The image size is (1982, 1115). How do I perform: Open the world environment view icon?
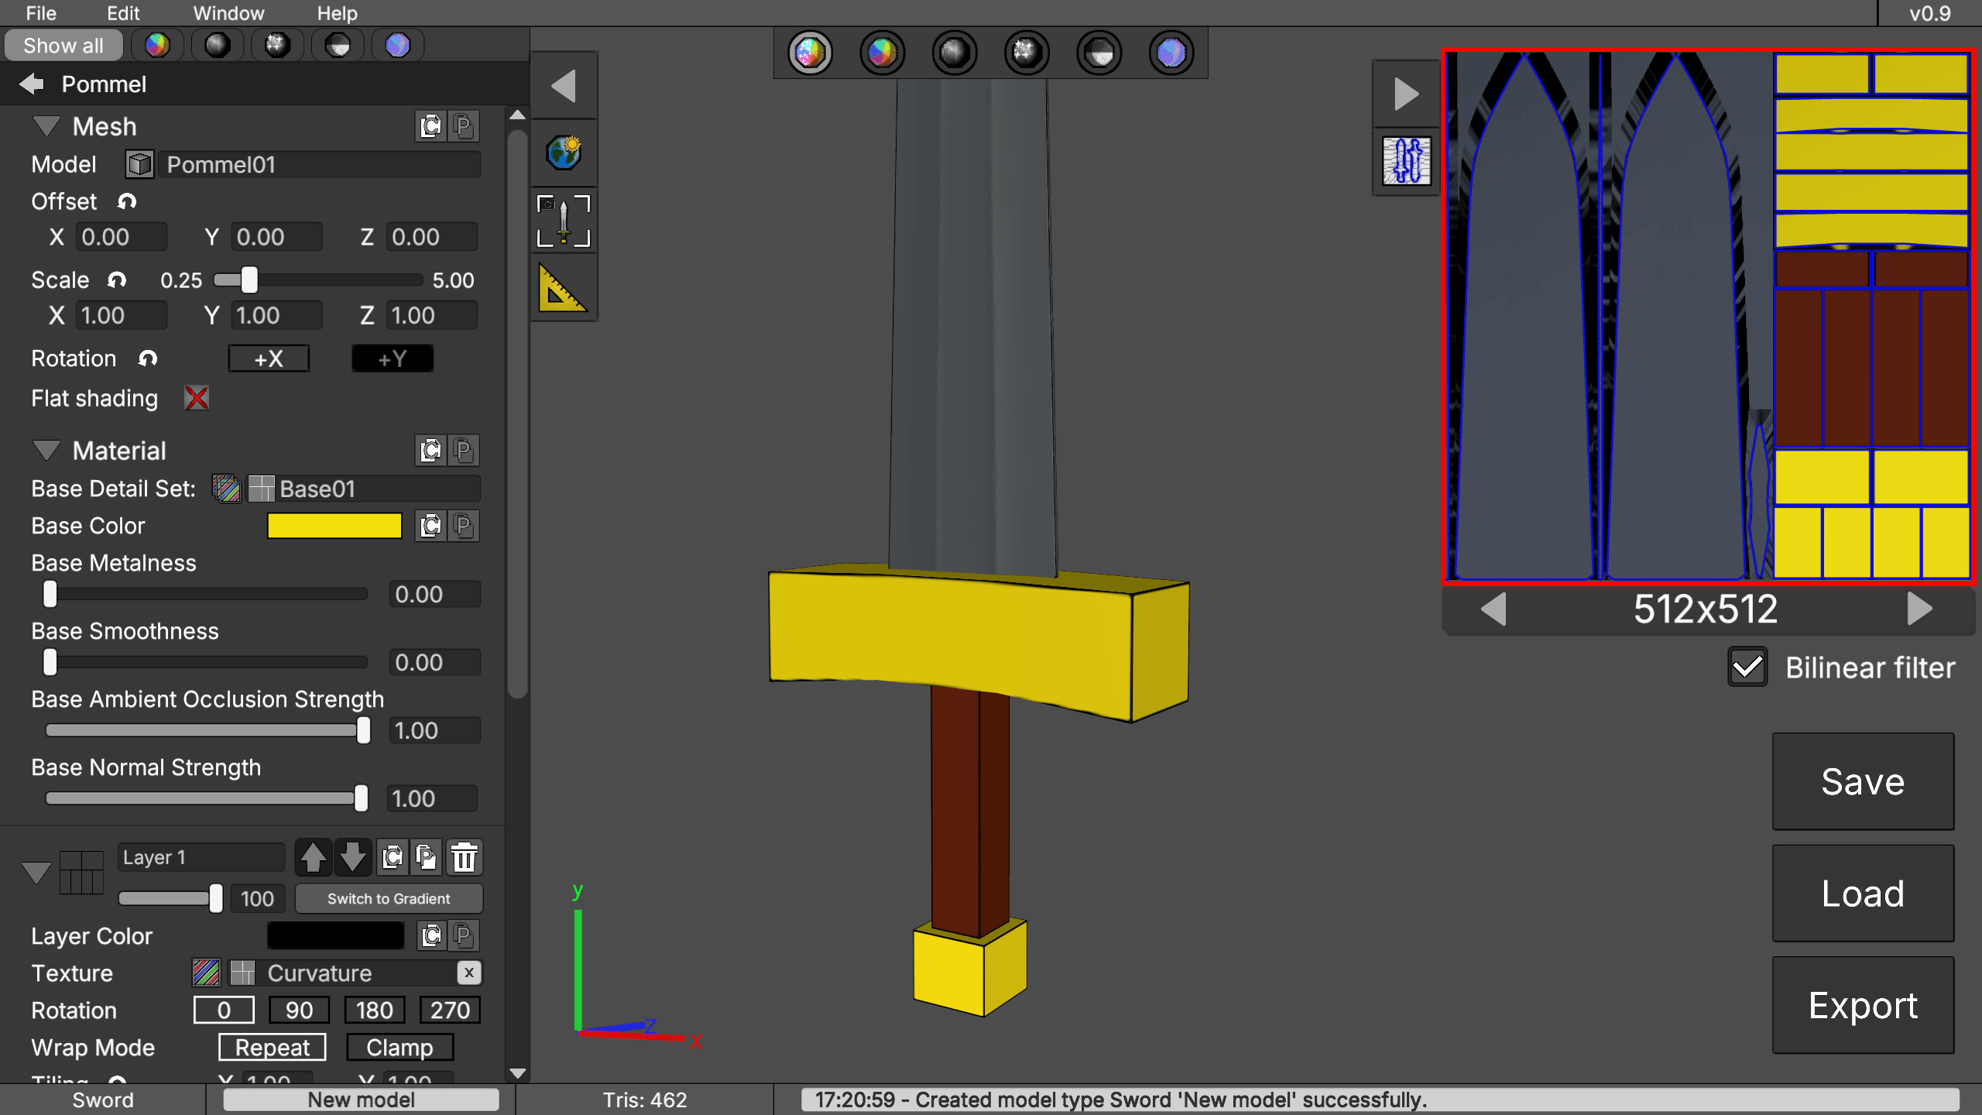564,153
